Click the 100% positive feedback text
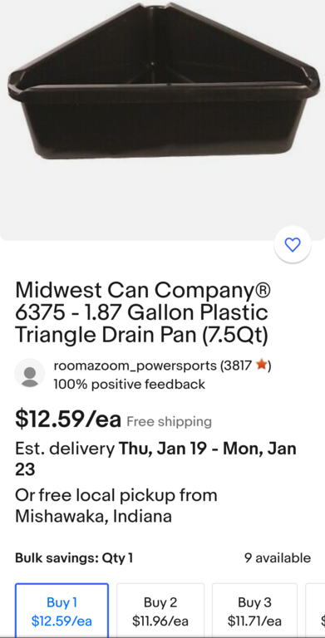The width and height of the screenshot is (325, 638). pos(130,384)
